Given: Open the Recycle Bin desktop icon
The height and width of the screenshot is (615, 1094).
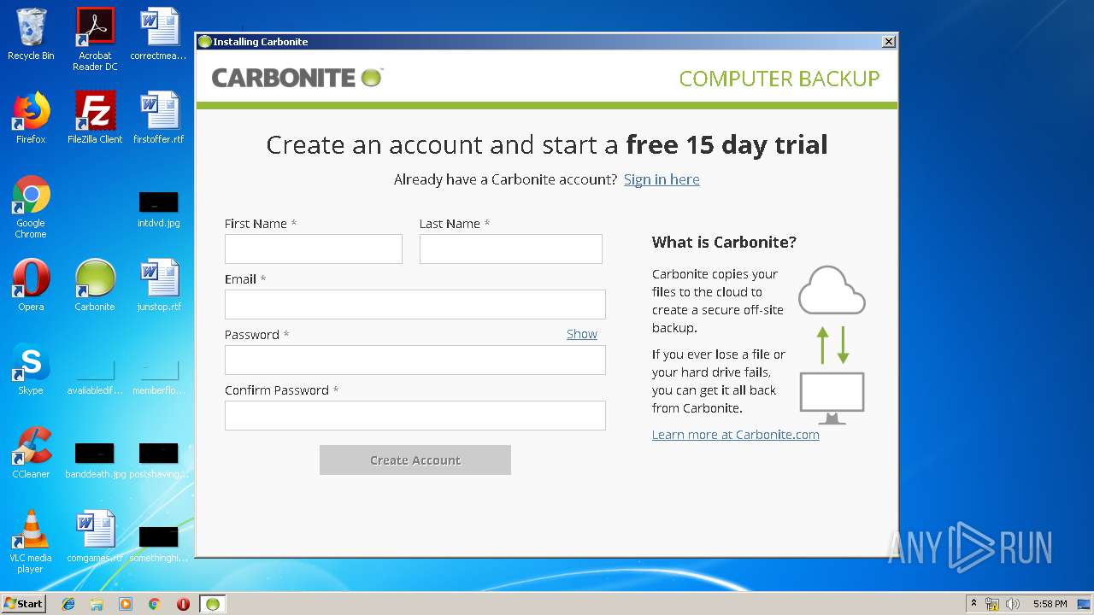Looking at the screenshot, I should [31, 34].
